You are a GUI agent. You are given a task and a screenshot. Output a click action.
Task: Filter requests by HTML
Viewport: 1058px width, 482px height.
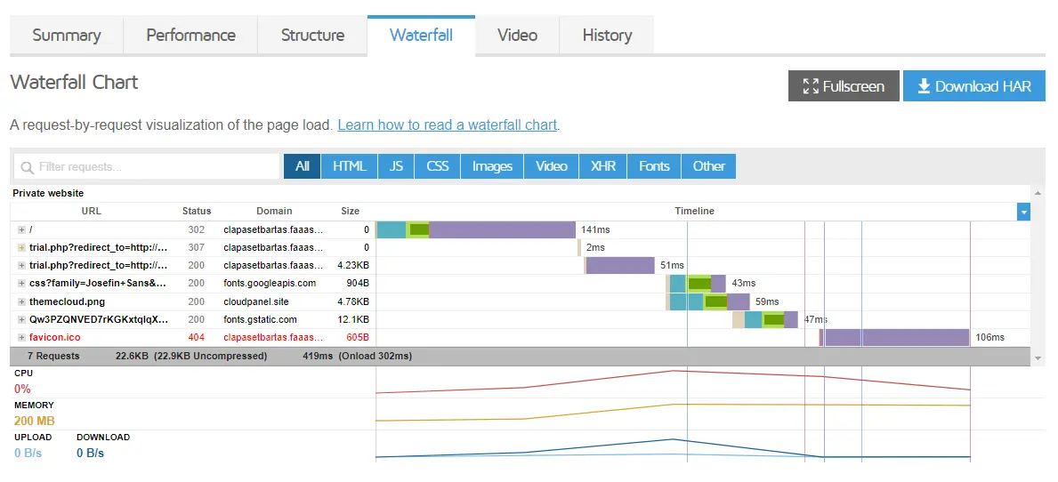coord(350,166)
